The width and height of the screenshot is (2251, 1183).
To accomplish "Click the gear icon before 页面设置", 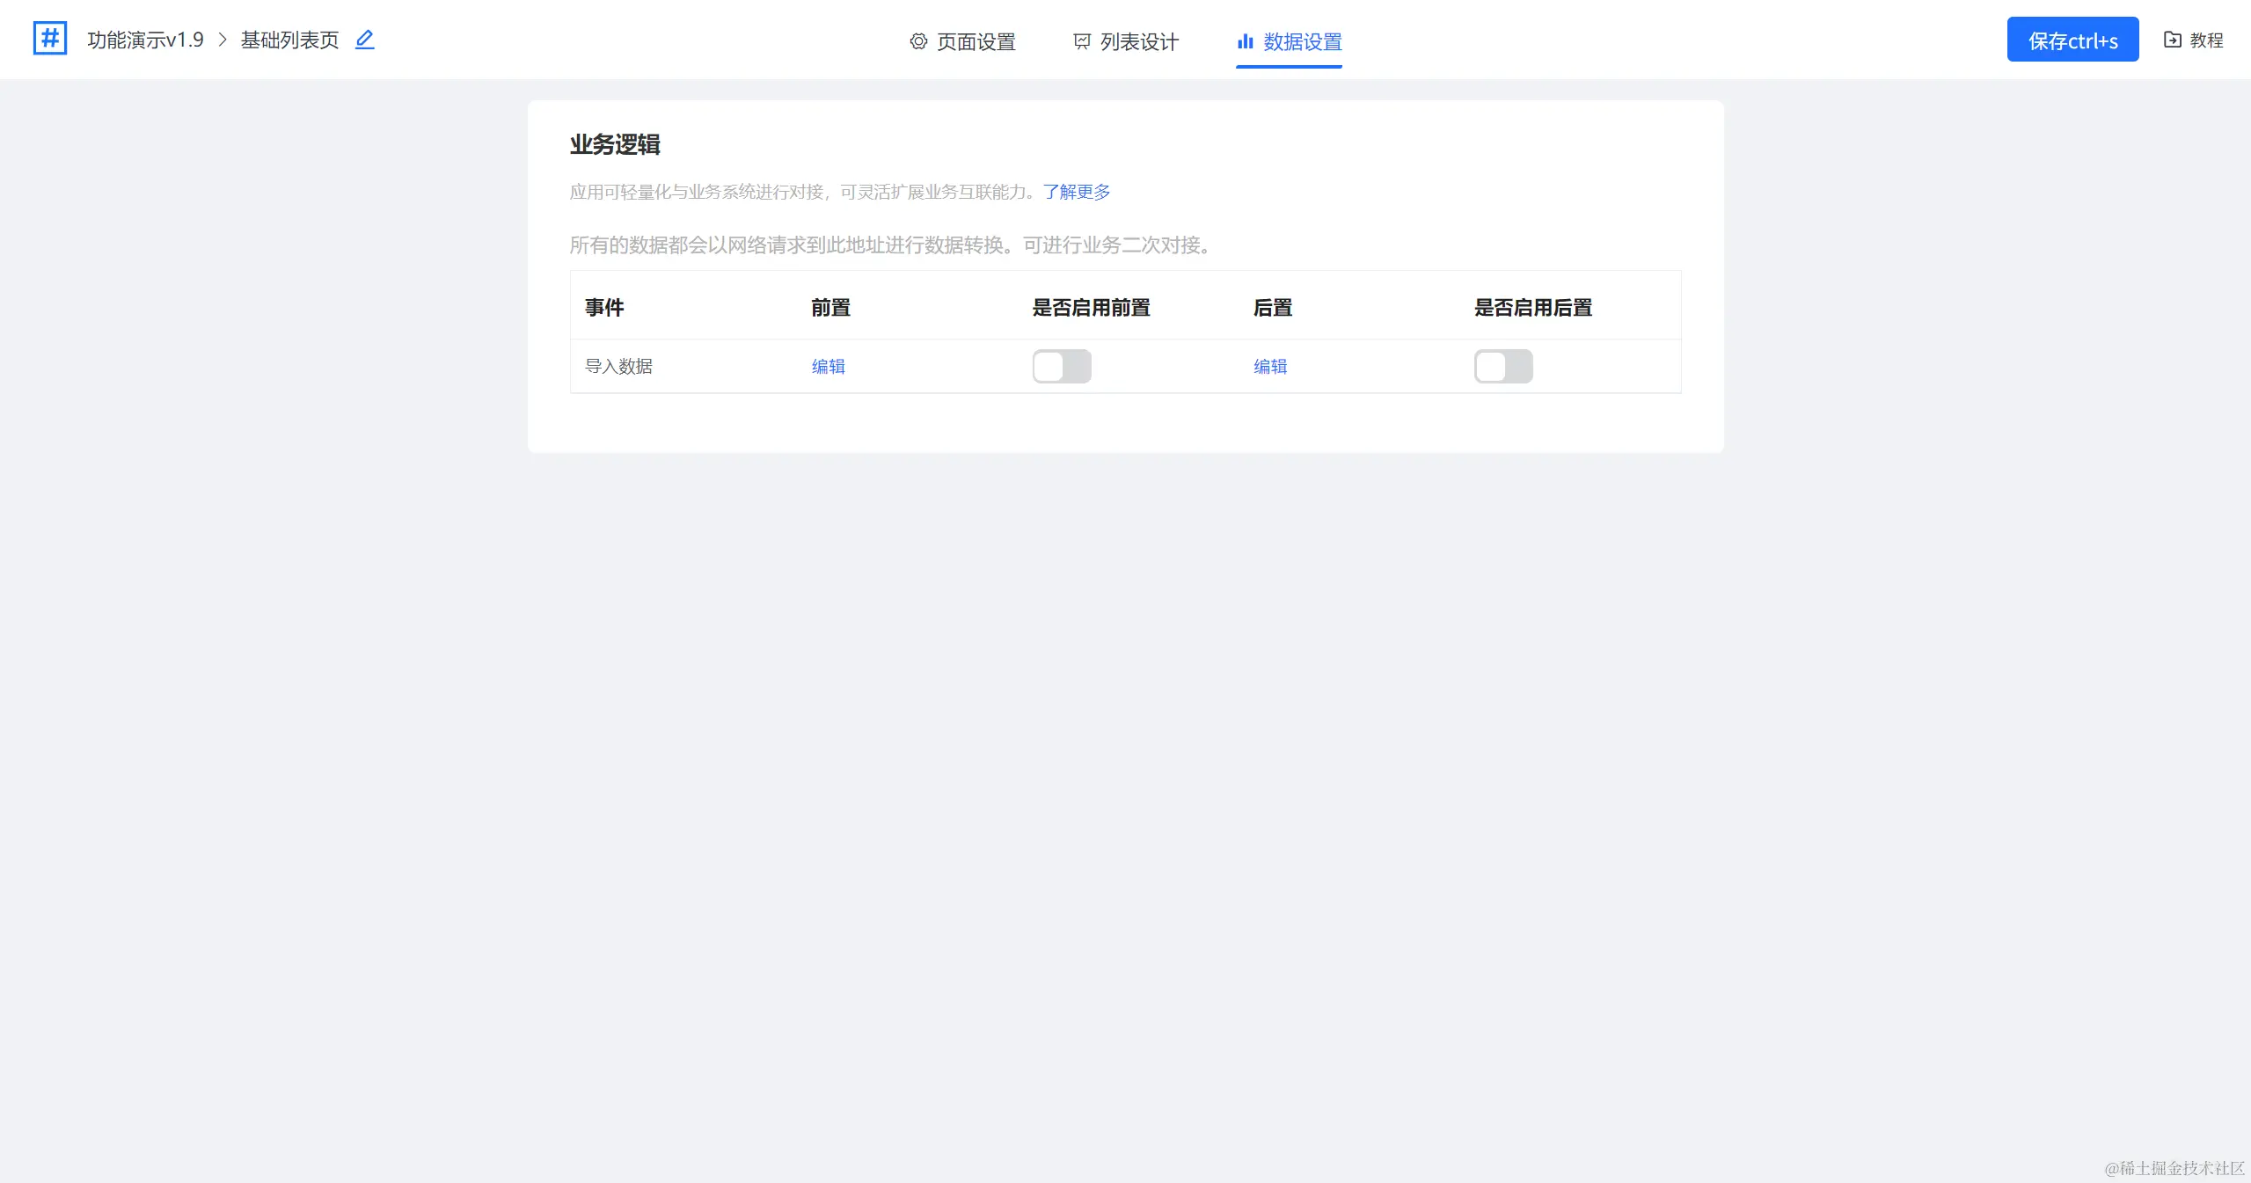I will click(918, 41).
